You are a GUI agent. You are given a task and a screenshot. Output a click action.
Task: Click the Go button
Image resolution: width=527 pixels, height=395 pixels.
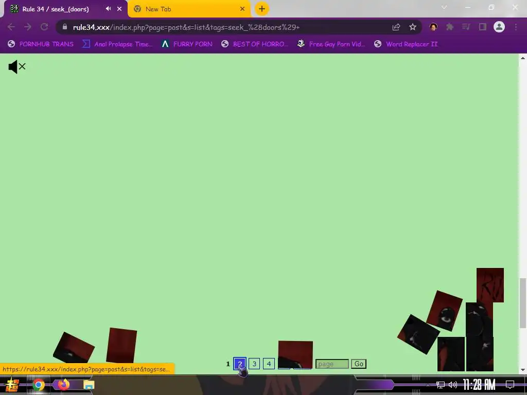pos(359,364)
